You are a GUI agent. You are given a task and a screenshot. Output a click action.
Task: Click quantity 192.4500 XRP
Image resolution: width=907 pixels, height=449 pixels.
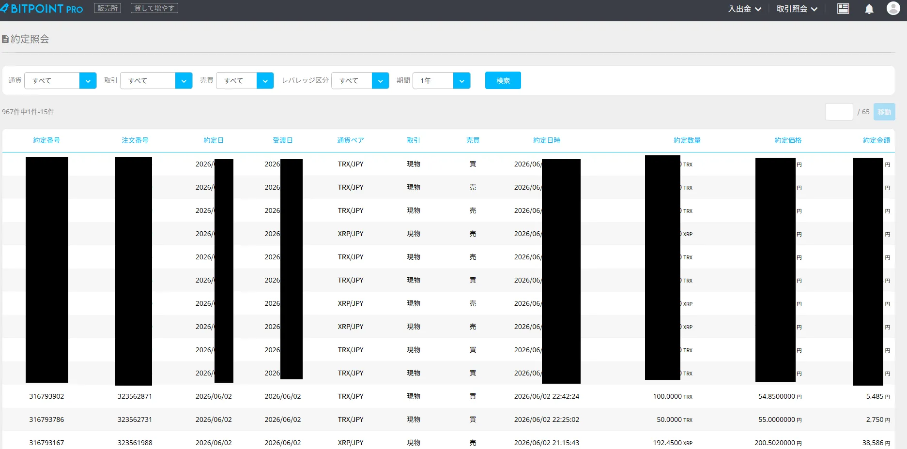[673, 443]
